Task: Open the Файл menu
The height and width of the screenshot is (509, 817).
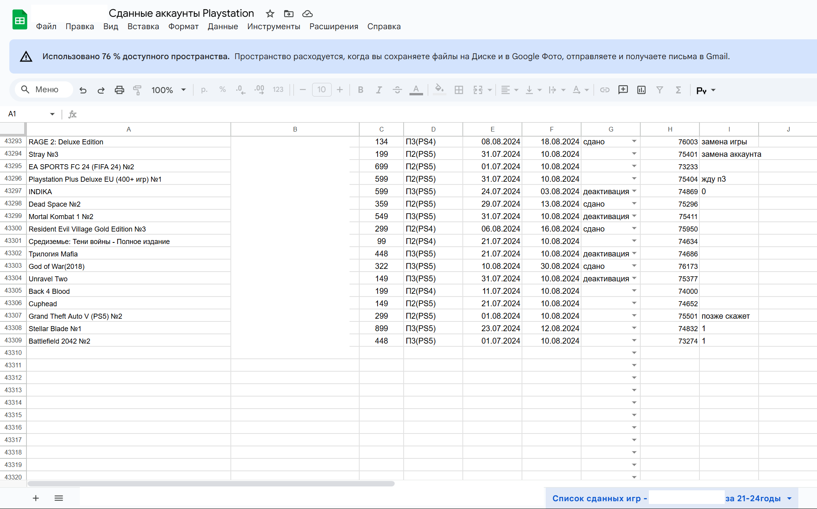Action: click(46, 26)
